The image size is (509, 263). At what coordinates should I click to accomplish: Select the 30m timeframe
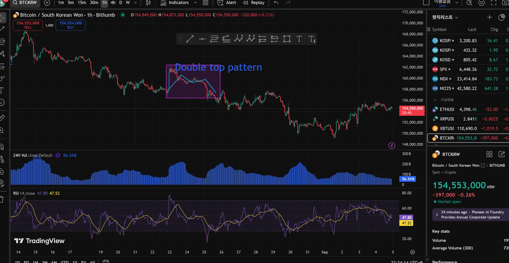point(94,3)
